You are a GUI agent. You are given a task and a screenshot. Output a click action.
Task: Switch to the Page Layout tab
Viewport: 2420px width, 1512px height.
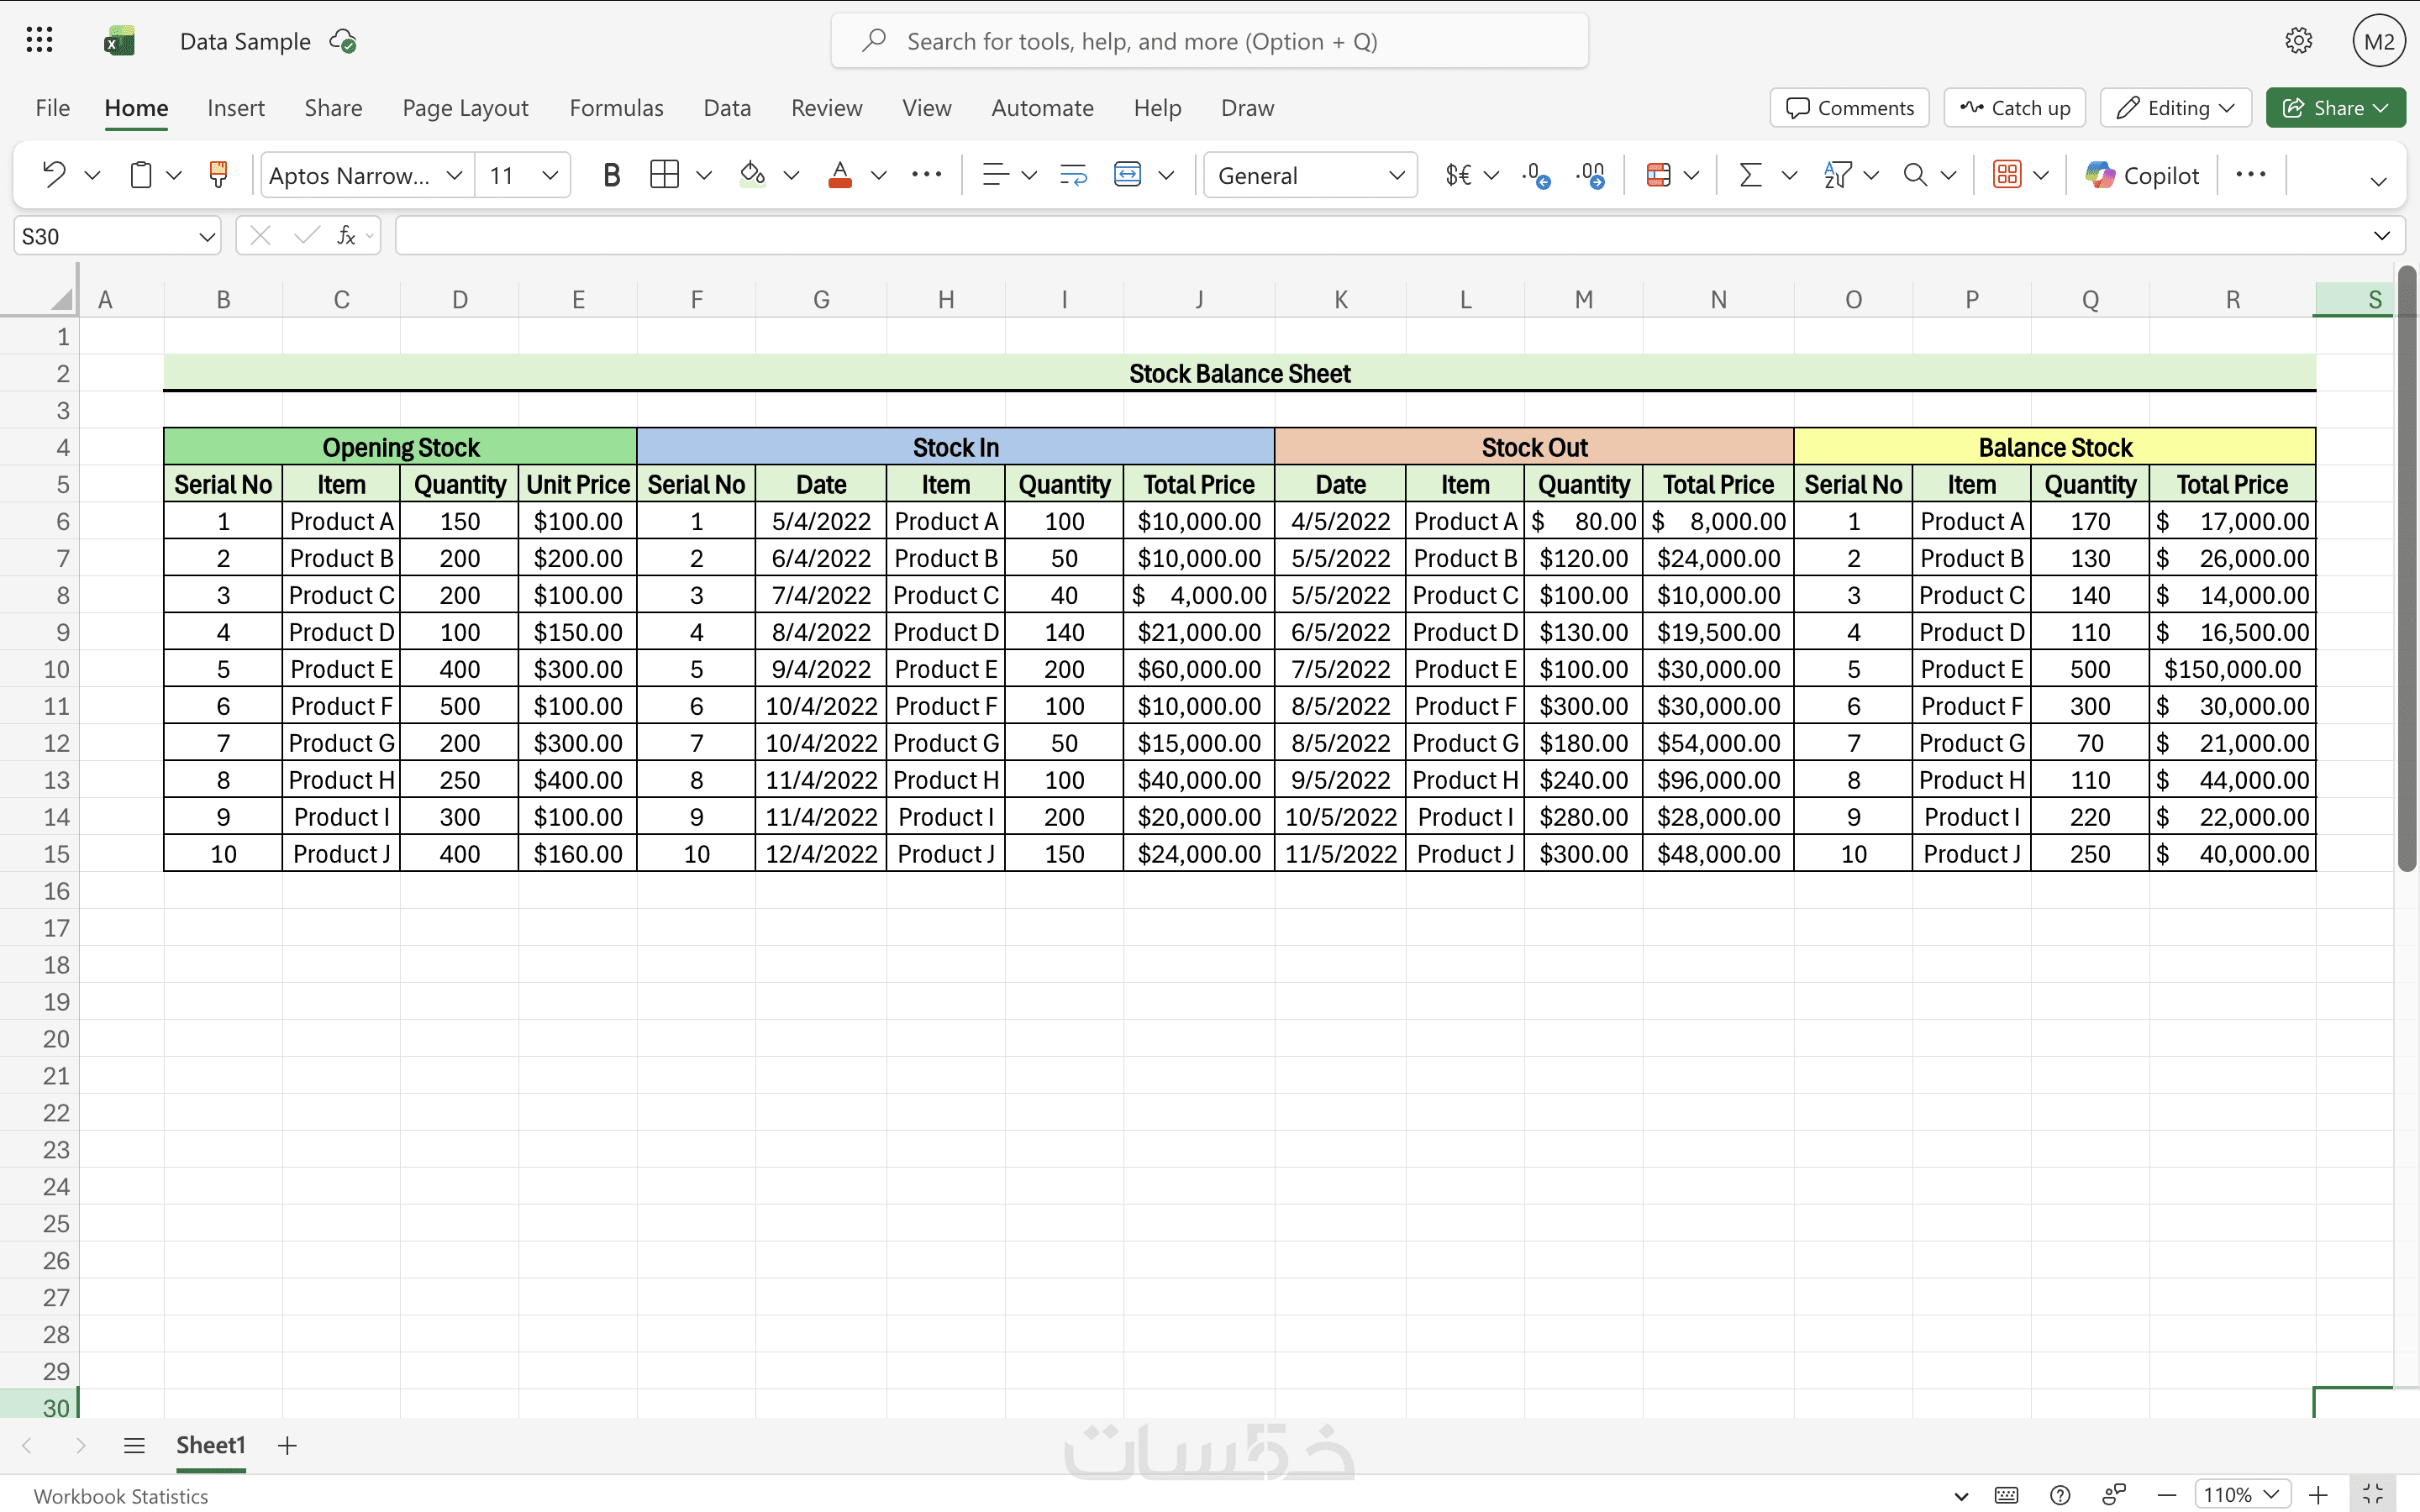click(465, 108)
